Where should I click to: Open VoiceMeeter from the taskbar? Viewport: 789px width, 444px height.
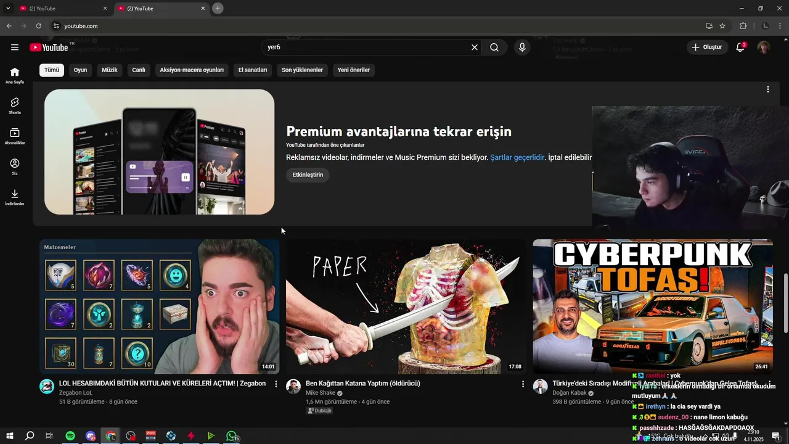150,436
